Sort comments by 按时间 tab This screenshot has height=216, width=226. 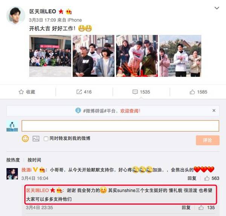[34, 160]
